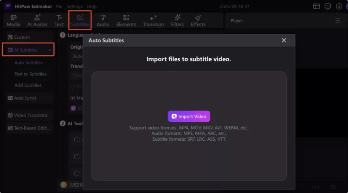This screenshot has width=348, height=193.
Task: Click the Import Video button
Action: pyautogui.click(x=189, y=117)
